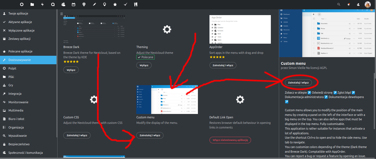Open the 'Organizacja' category
Image resolution: width=376 pixels, height=159 pixels.
28,127
